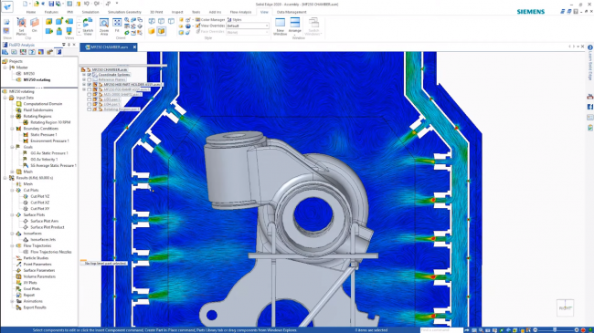Open the Sketch View tool

[x=88, y=26]
